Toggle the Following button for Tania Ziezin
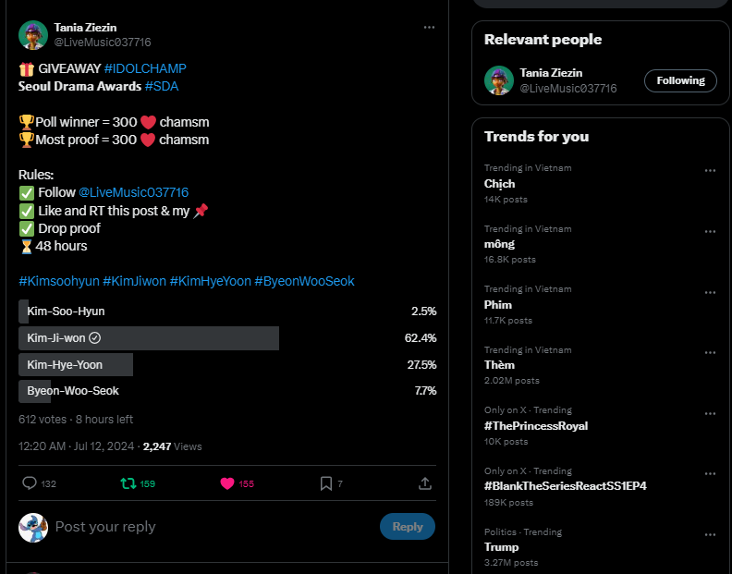This screenshot has width=732, height=574. coord(680,80)
